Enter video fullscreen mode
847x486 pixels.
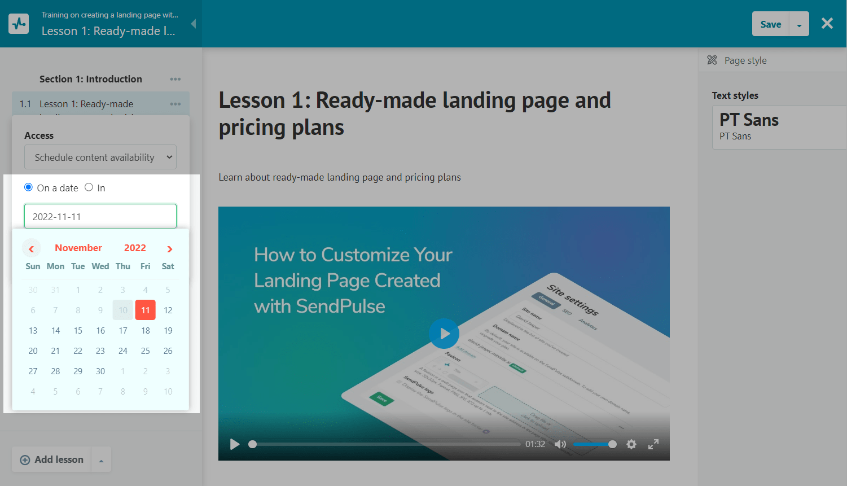click(x=653, y=444)
